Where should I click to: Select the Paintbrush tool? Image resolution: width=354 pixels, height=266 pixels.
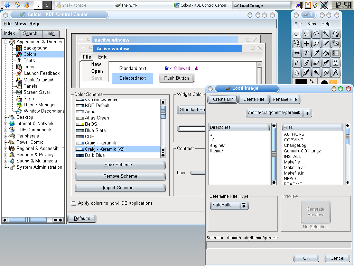tap(307, 63)
